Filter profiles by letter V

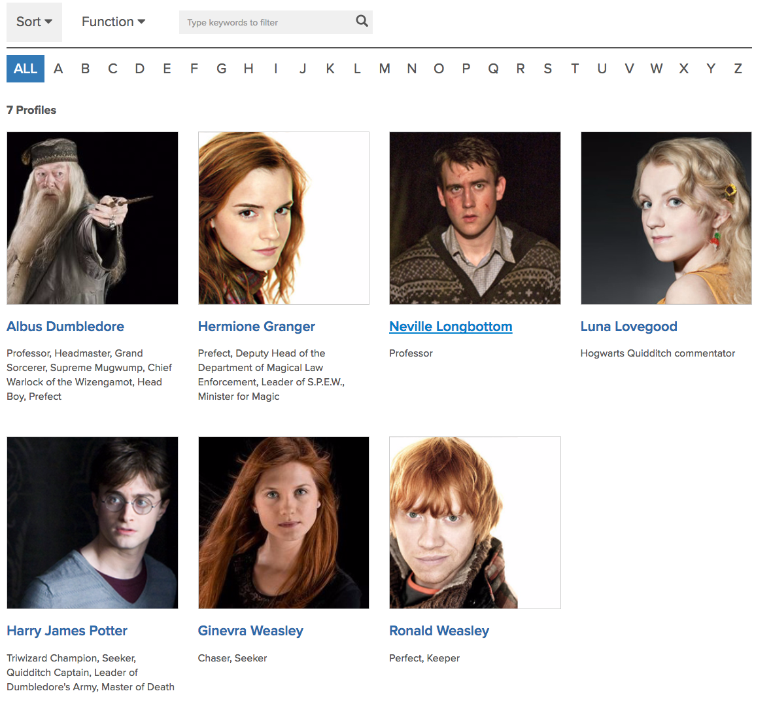pos(629,69)
